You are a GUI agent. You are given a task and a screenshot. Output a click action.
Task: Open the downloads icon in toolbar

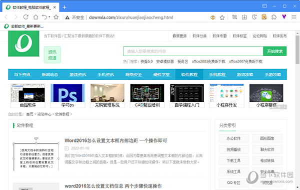tap(244, 17)
